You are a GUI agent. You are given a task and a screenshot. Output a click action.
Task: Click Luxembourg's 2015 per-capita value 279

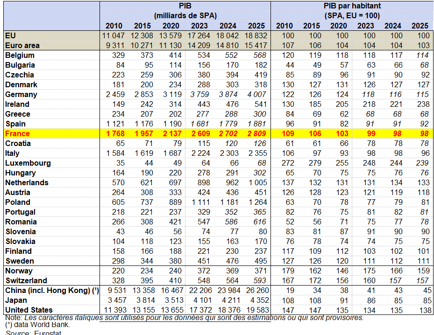pyautogui.click(x=315, y=163)
